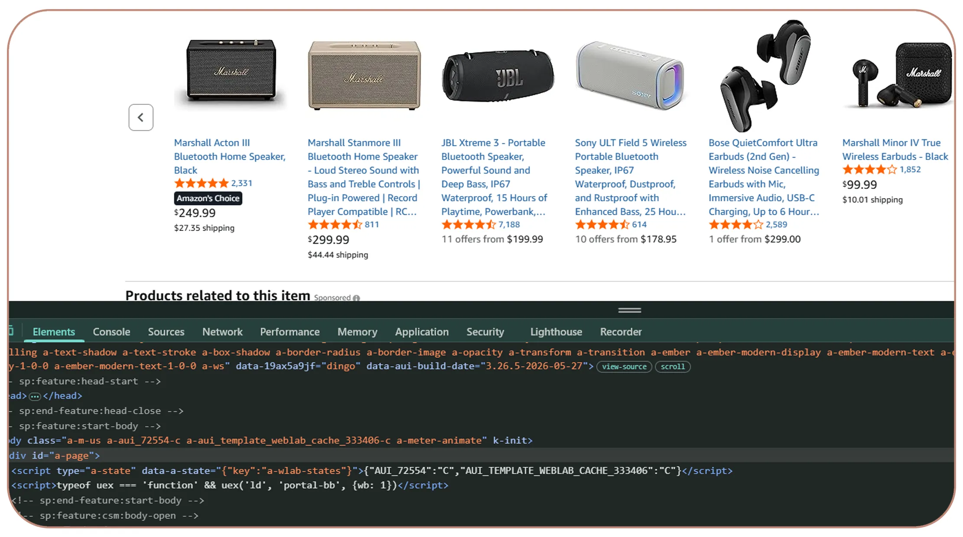Click the Sponsored info icon
The image size is (963, 537).
tap(357, 298)
